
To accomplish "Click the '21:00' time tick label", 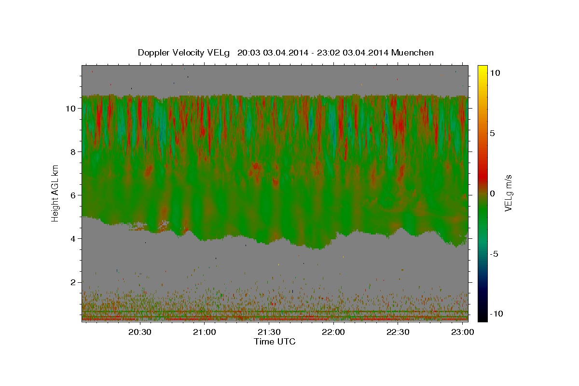I will 205,332.
